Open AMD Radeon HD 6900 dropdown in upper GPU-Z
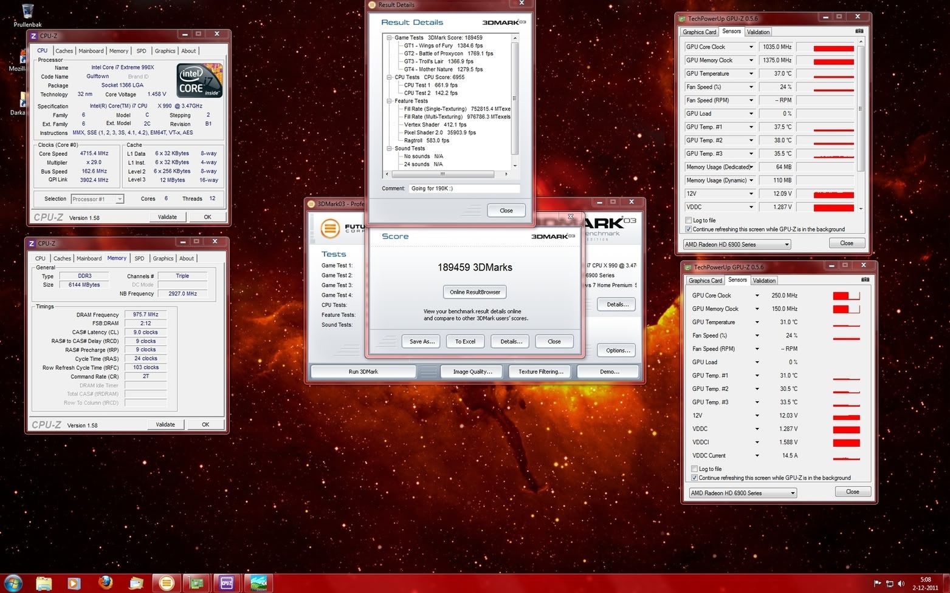Screen dimensions: 950x593 (737, 244)
